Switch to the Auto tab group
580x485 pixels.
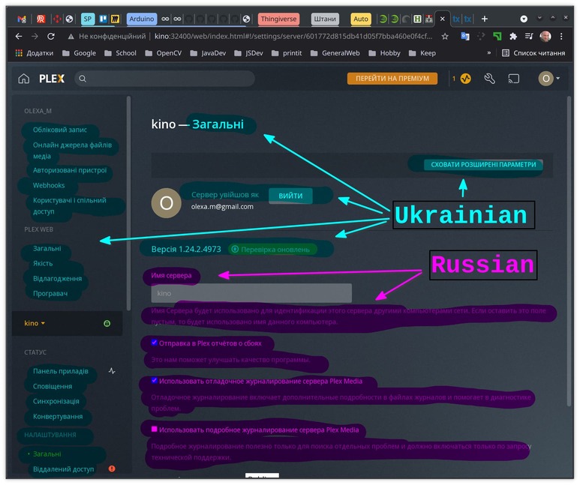[x=361, y=19]
